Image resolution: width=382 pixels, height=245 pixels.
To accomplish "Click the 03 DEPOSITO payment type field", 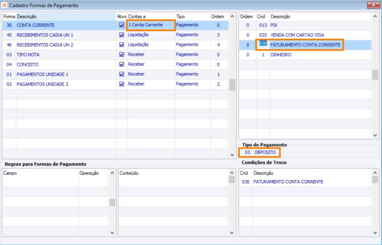I will (x=260, y=152).
